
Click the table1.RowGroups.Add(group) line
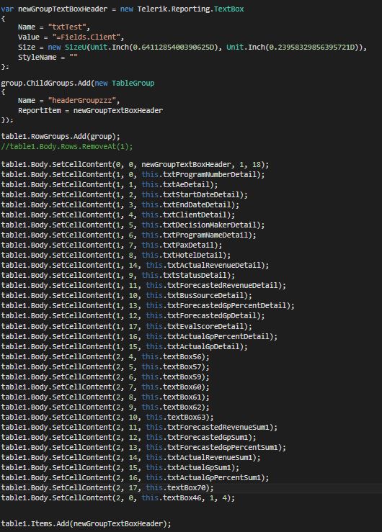coord(61,136)
